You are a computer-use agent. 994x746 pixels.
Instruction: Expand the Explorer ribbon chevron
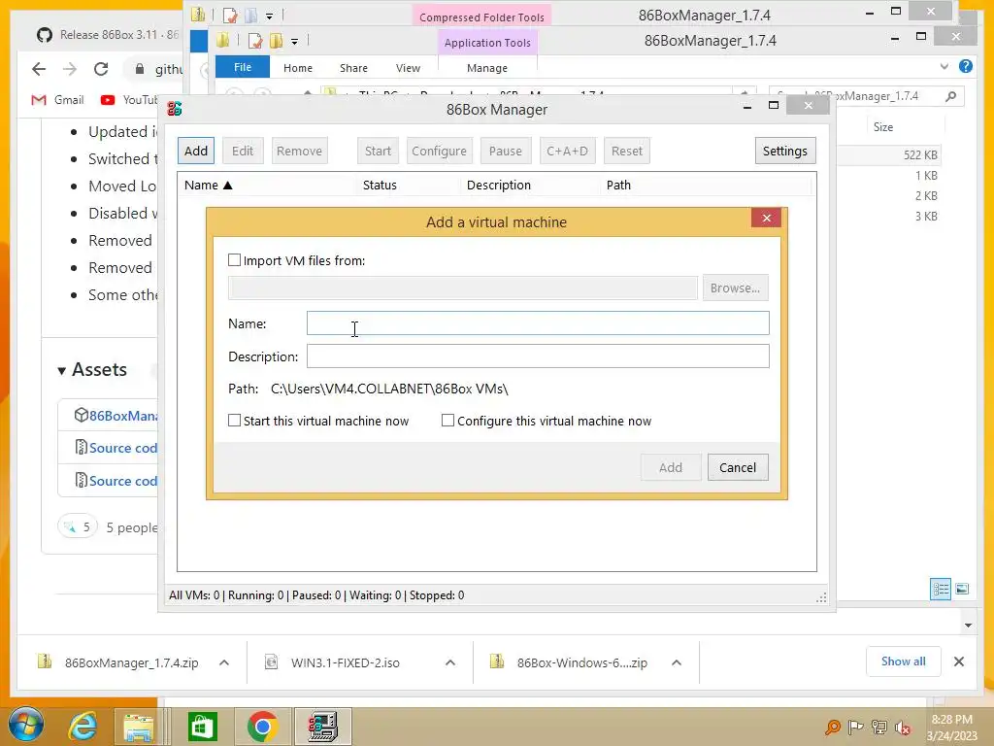coord(944,66)
